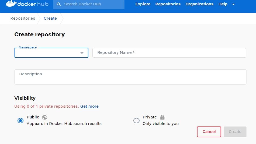Focus the Repository Name field
This screenshot has width=256, height=144.
click(x=169, y=53)
